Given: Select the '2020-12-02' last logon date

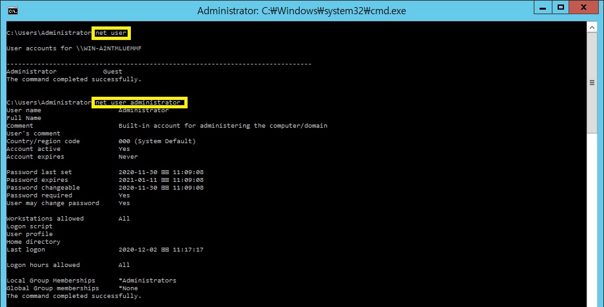Looking at the screenshot, I should pyautogui.click(x=137, y=250).
